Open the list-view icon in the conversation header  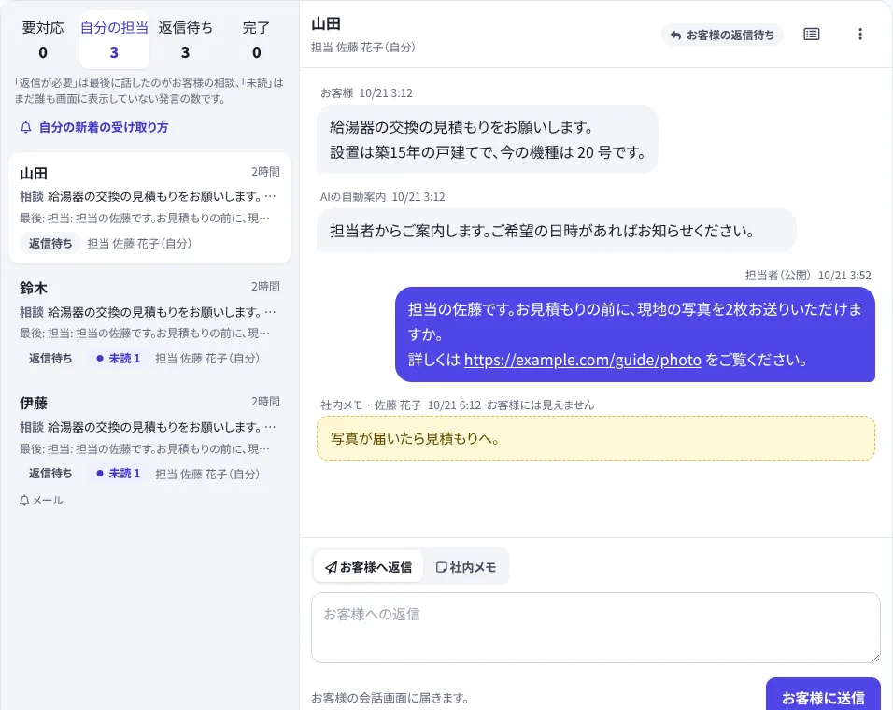click(x=811, y=35)
